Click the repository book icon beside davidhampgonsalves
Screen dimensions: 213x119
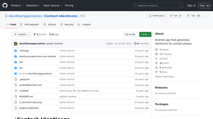pyautogui.click(x=6, y=16)
